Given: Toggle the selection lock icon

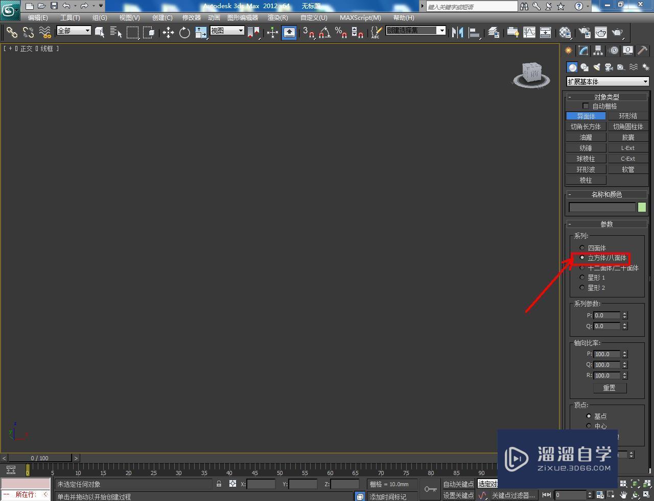Looking at the screenshot, I should 219,484.
